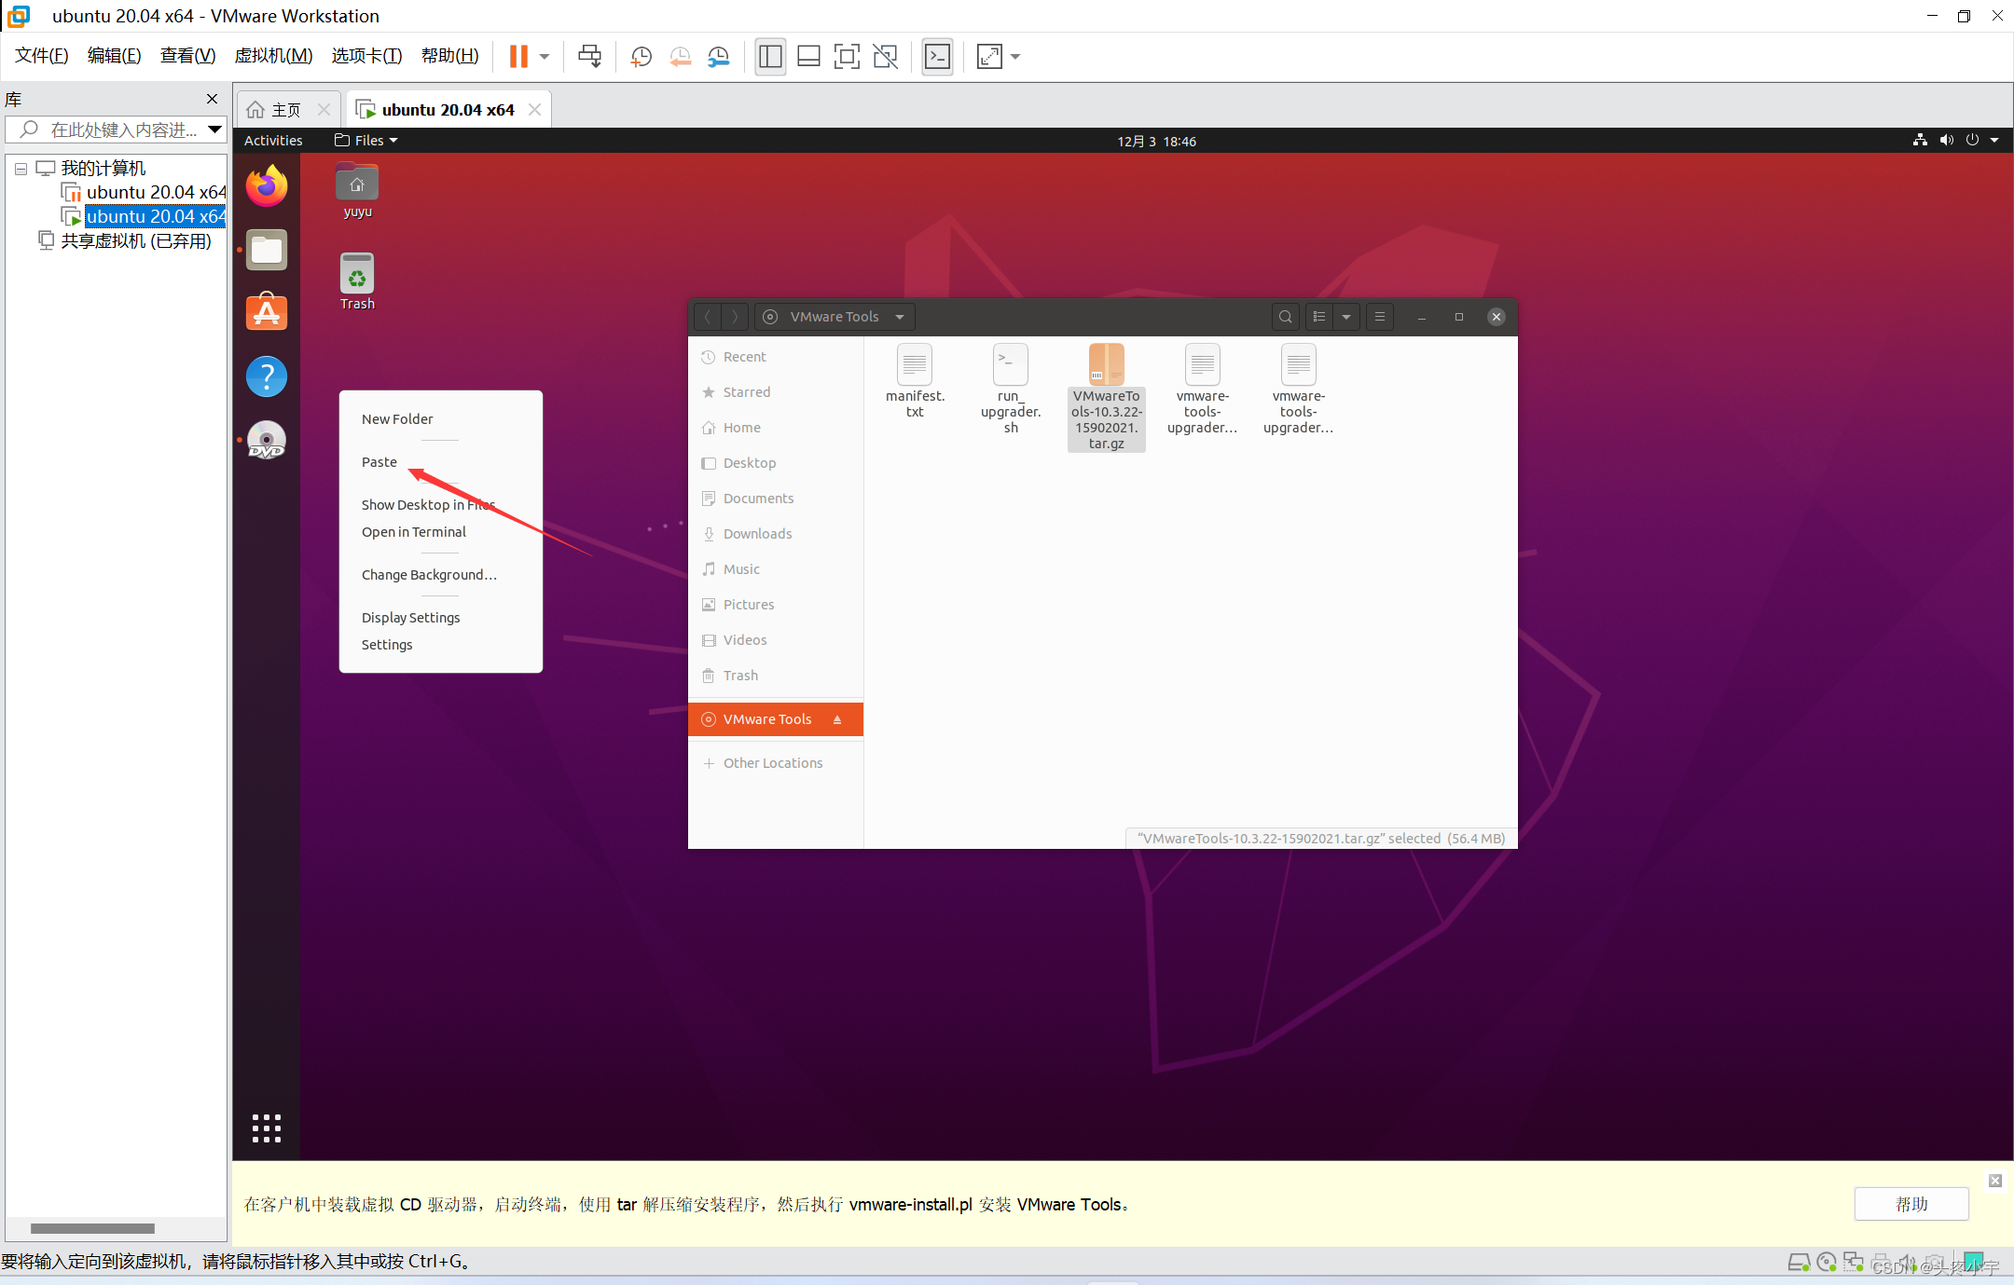Collapse the 我的计算机 tree node

[x=21, y=169]
